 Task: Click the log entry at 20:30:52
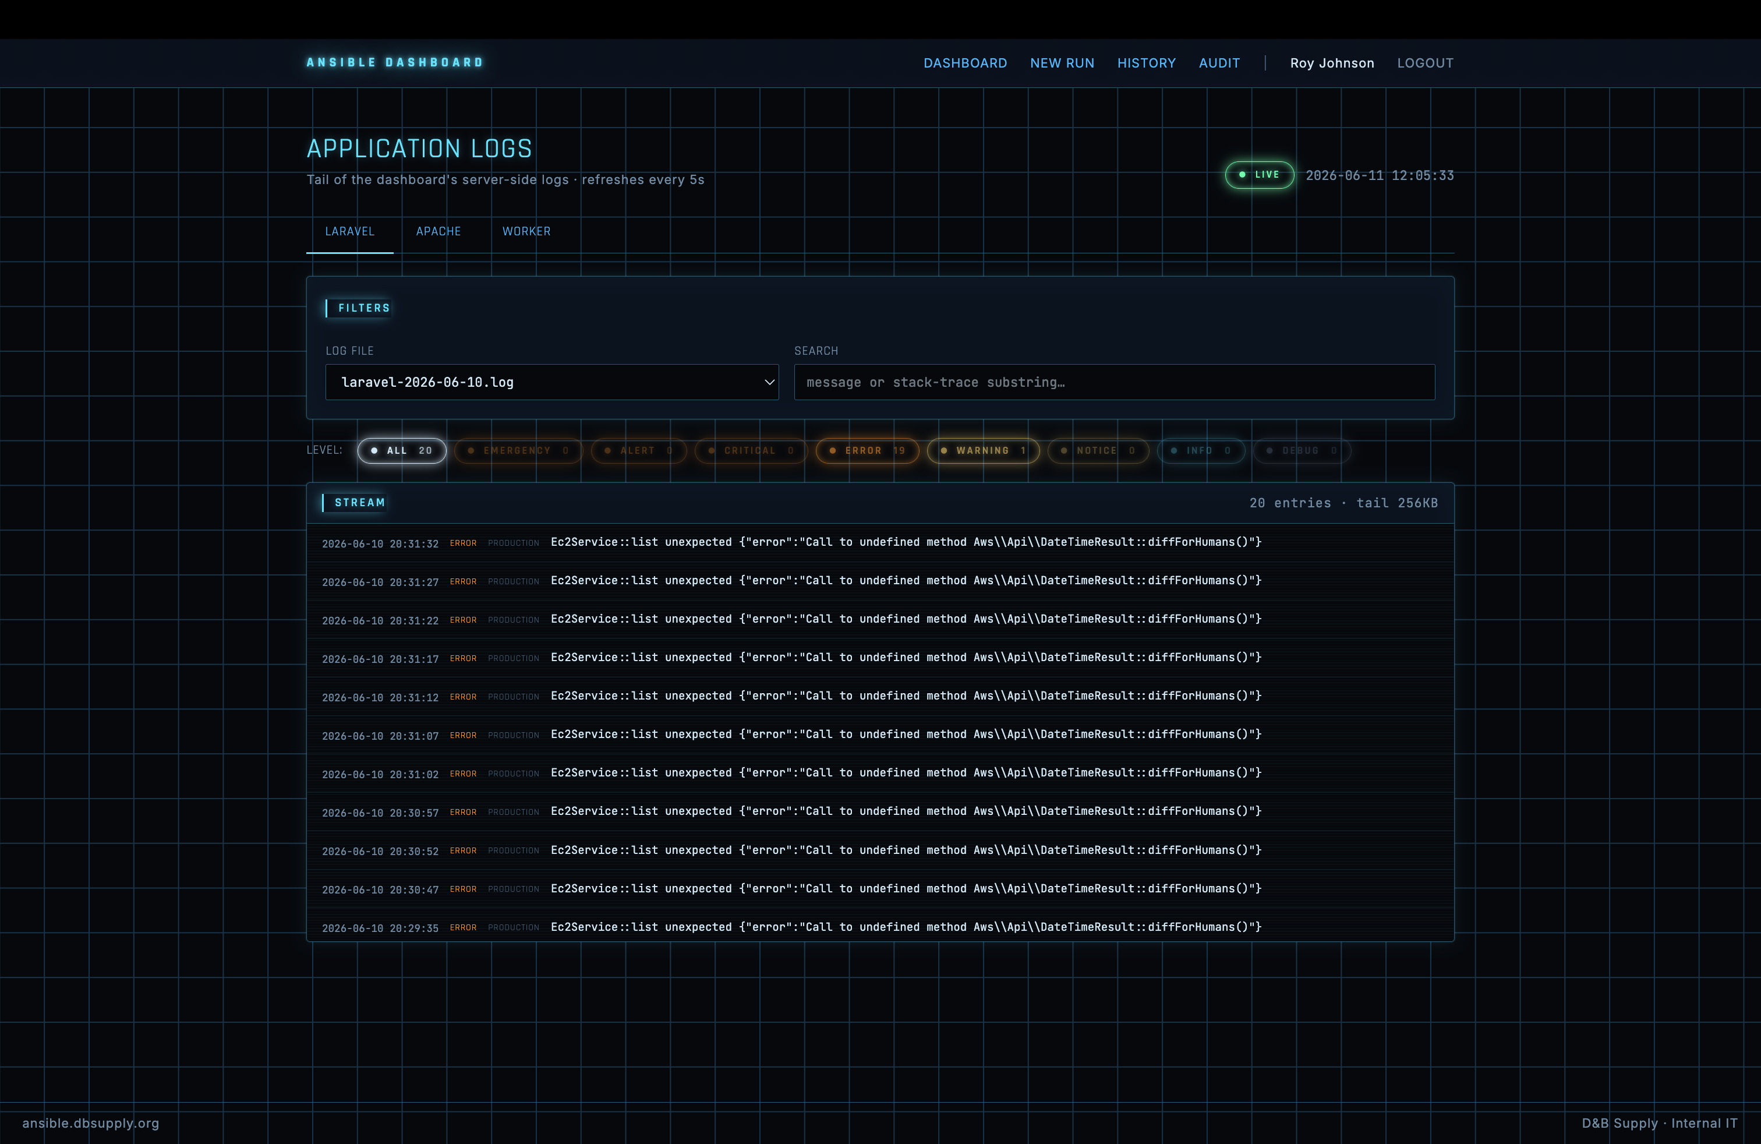[880, 851]
